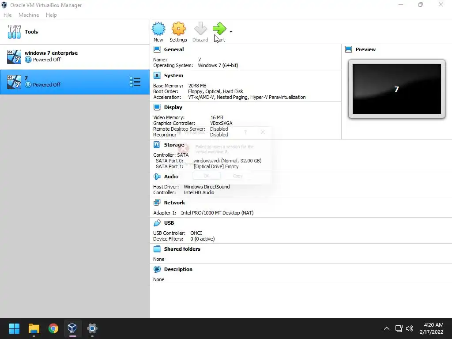Viewport: 452px width, 339px height.
Task: Click the Optical Drive Empty entry
Action: coord(216,166)
